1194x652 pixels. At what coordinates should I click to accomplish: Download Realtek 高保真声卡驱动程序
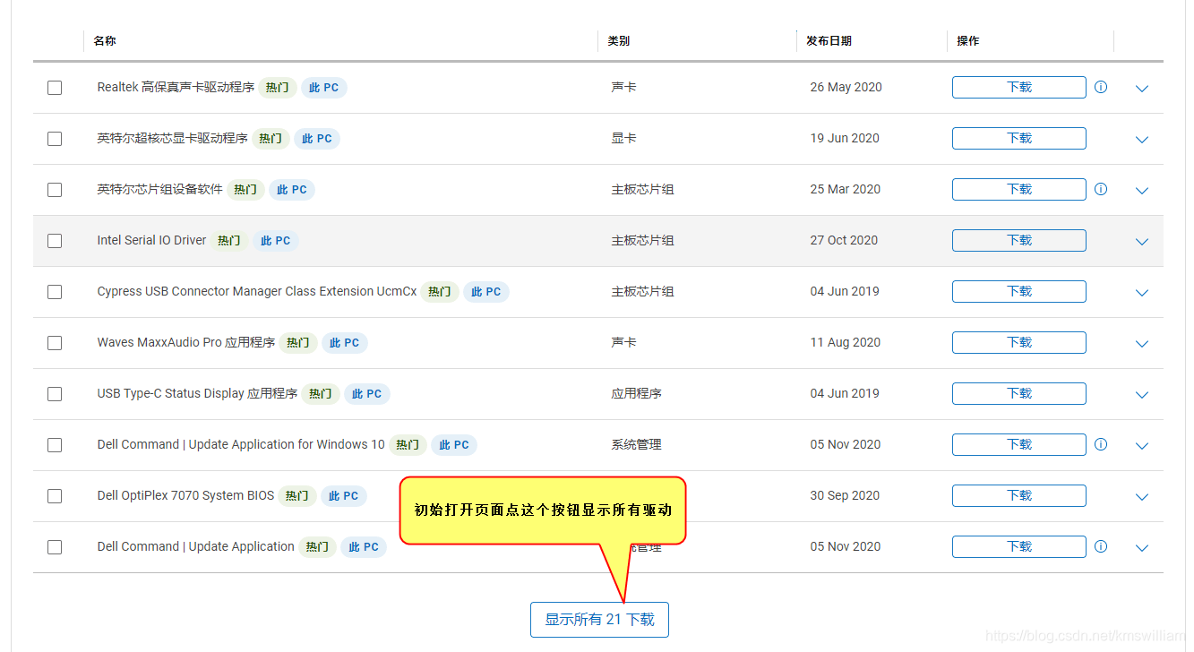(x=1019, y=87)
